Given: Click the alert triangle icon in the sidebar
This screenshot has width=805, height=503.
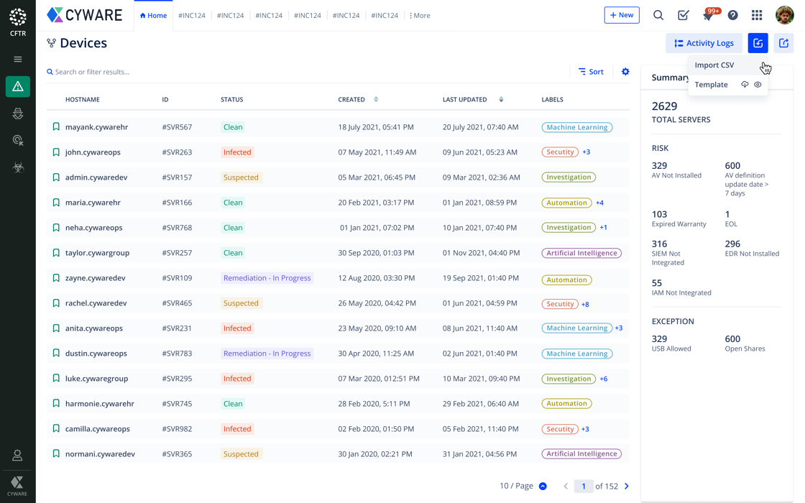Looking at the screenshot, I should tap(18, 87).
